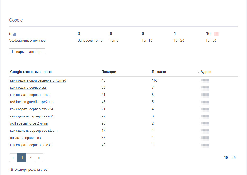
Task: Open keyword 'red faction guerrilla трейнер'
Action: (x=32, y=102)
